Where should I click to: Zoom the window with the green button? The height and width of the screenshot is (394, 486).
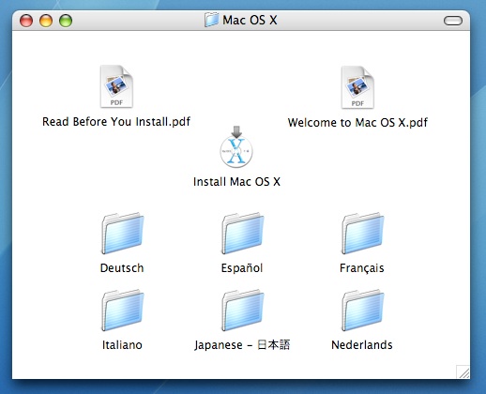coord(66,21)
